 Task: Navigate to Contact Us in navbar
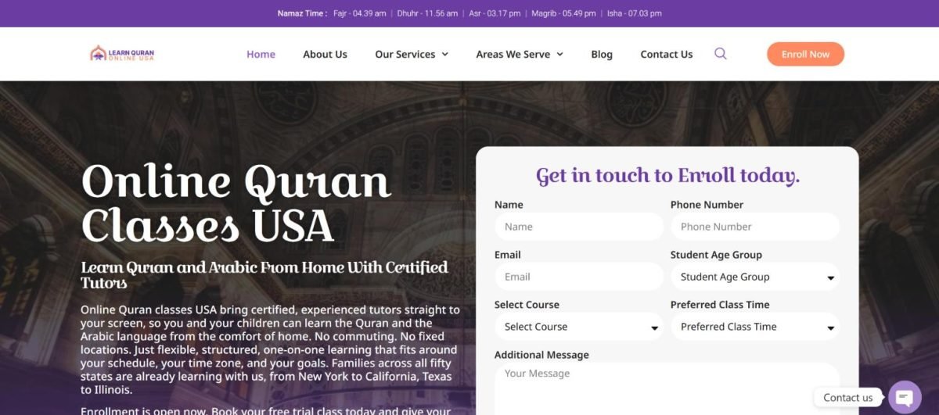coord(667,55)
